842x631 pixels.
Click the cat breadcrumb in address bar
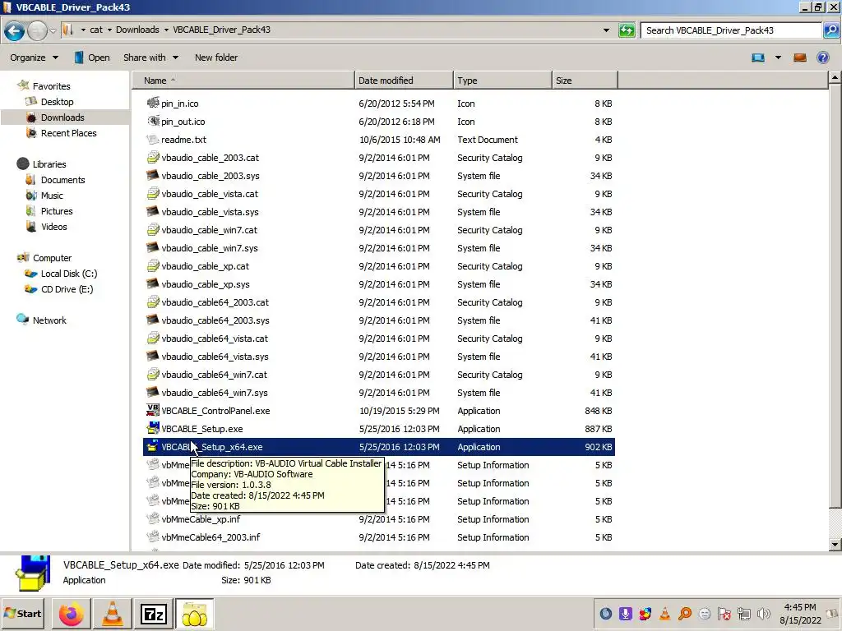coord(96,30)
